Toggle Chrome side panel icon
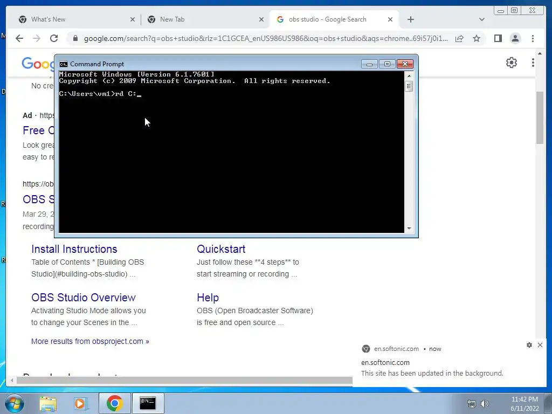Image resolution: width=552 pixels, height=414 pixels. tap(498, 38)
